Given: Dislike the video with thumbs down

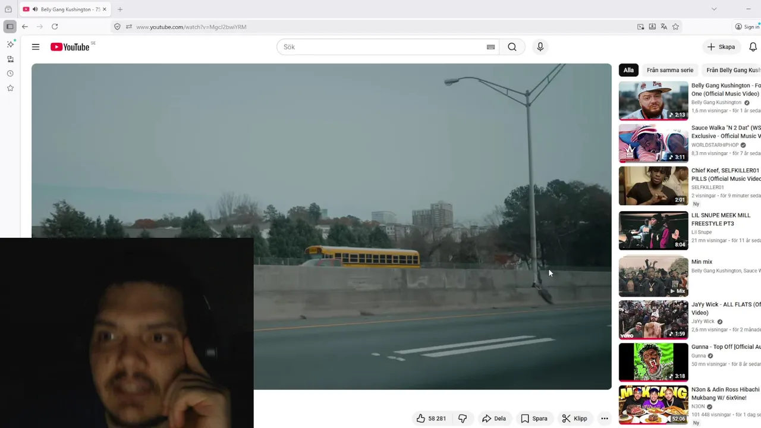Looking at the screenshot, I should tap(463, 418).
